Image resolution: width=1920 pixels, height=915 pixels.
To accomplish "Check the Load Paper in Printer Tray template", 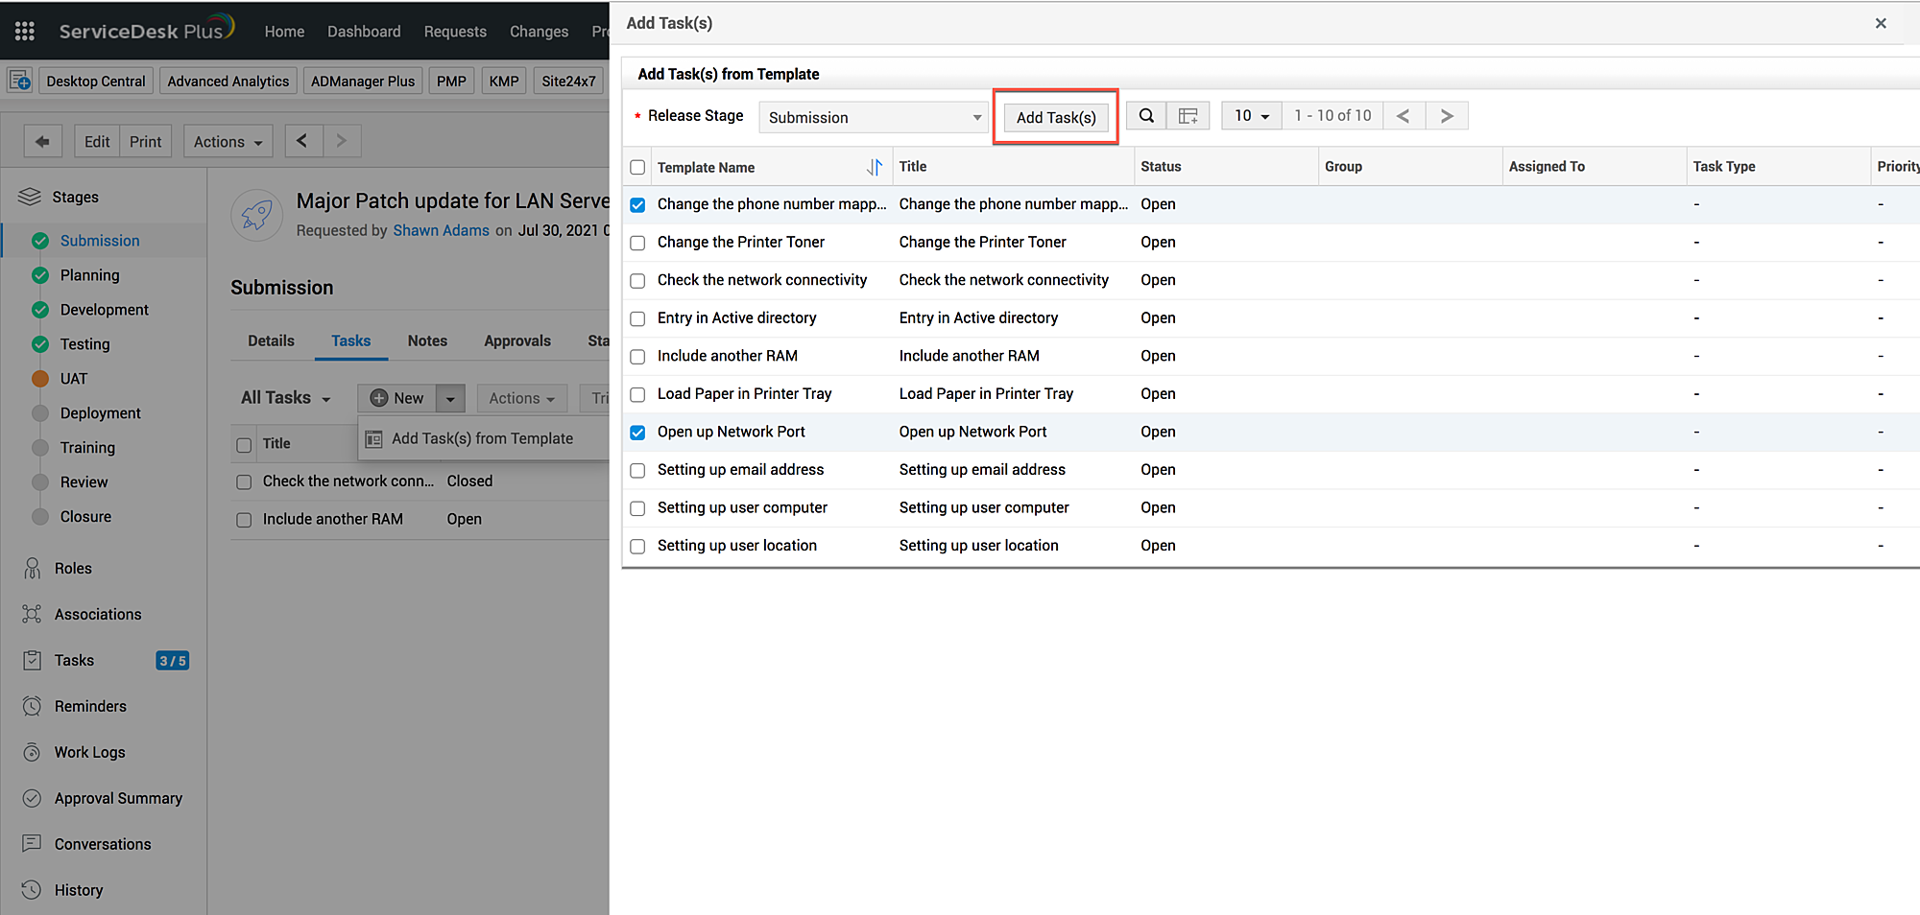I will pyautogui.click(x=637, y=394).
